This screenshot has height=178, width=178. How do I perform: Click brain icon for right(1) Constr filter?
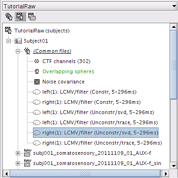click(x=37, y=102)
